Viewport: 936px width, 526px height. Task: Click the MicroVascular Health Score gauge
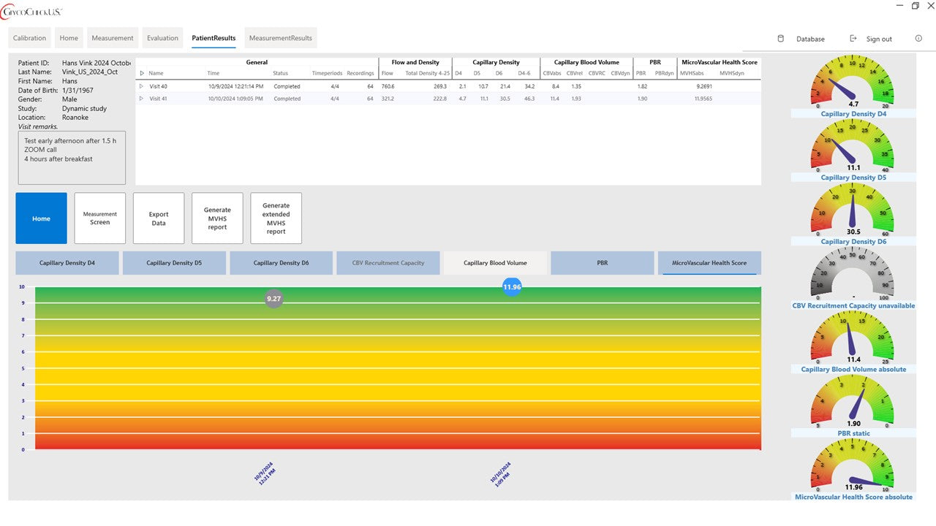pos(853,466)
